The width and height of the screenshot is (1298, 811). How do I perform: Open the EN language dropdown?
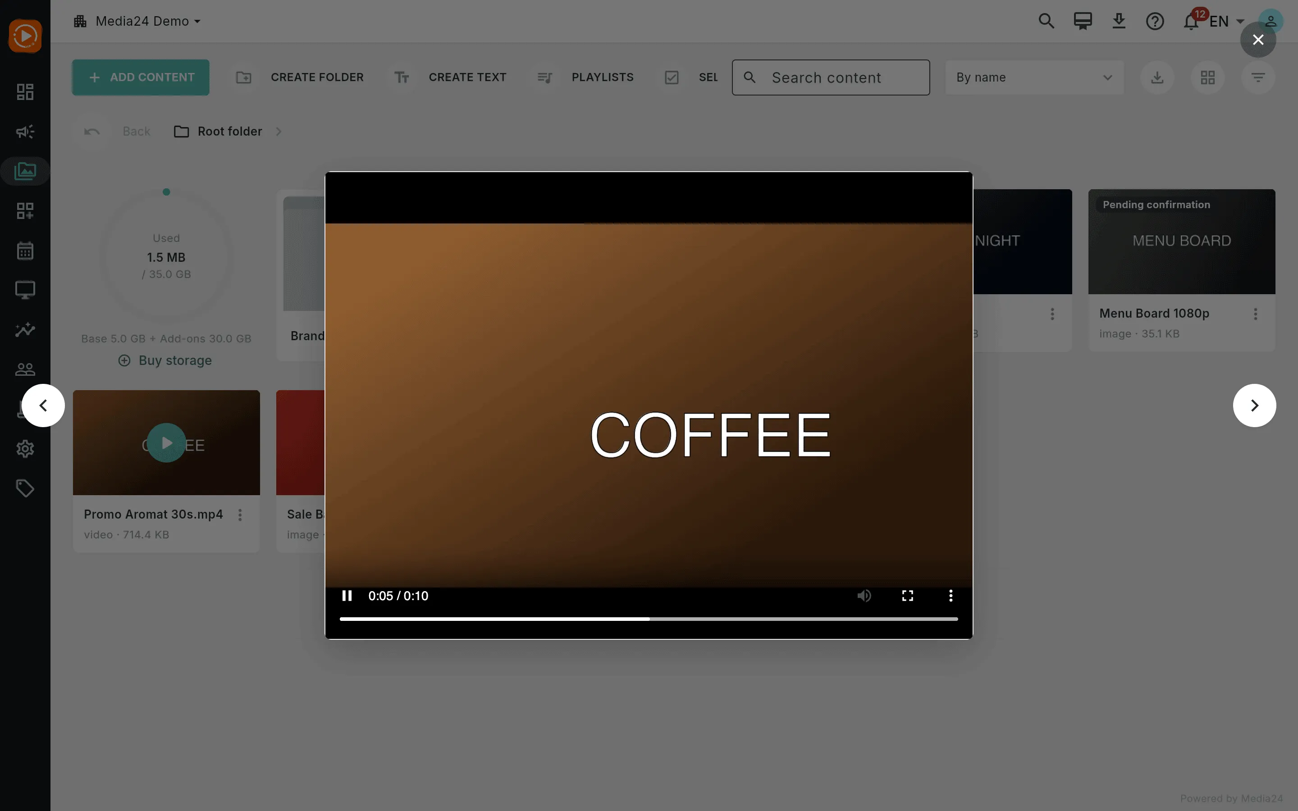click(1226, 22)
